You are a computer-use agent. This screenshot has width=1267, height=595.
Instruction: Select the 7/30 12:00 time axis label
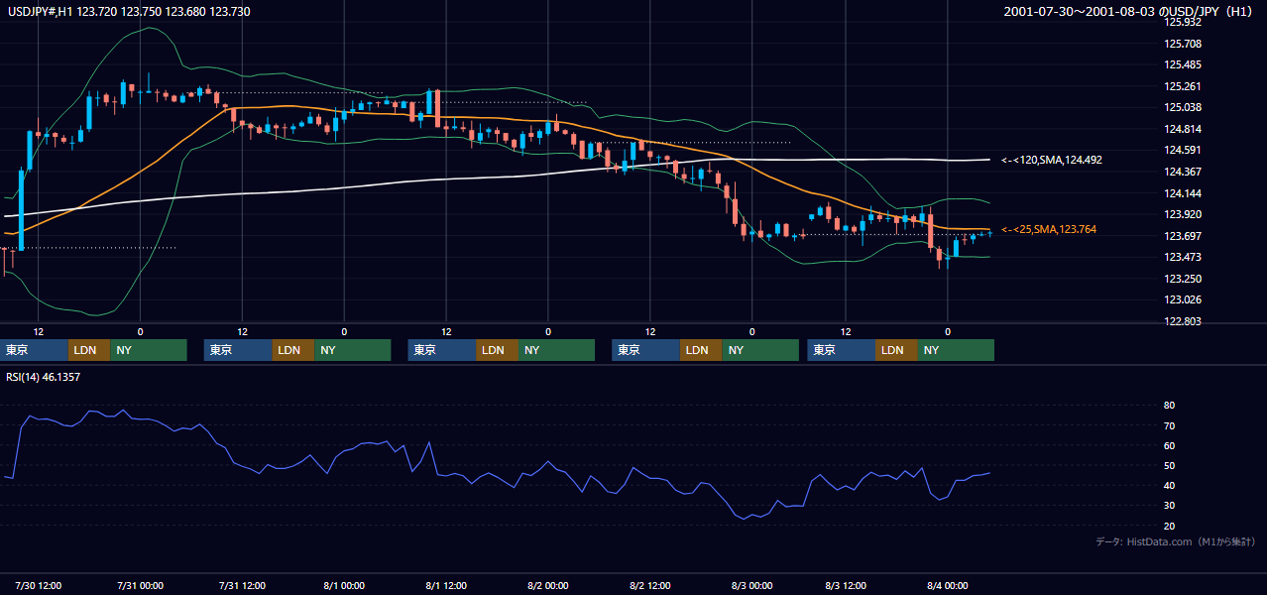[38, 585]
